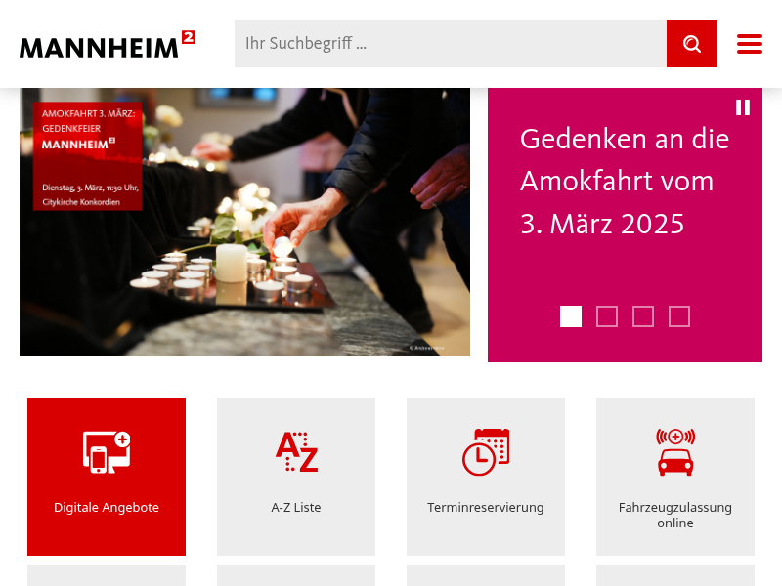The width and height of the screenshot is (782, 586).
Task: Click the red Gedenkfeier overlay badge
Action: [88, 156]
